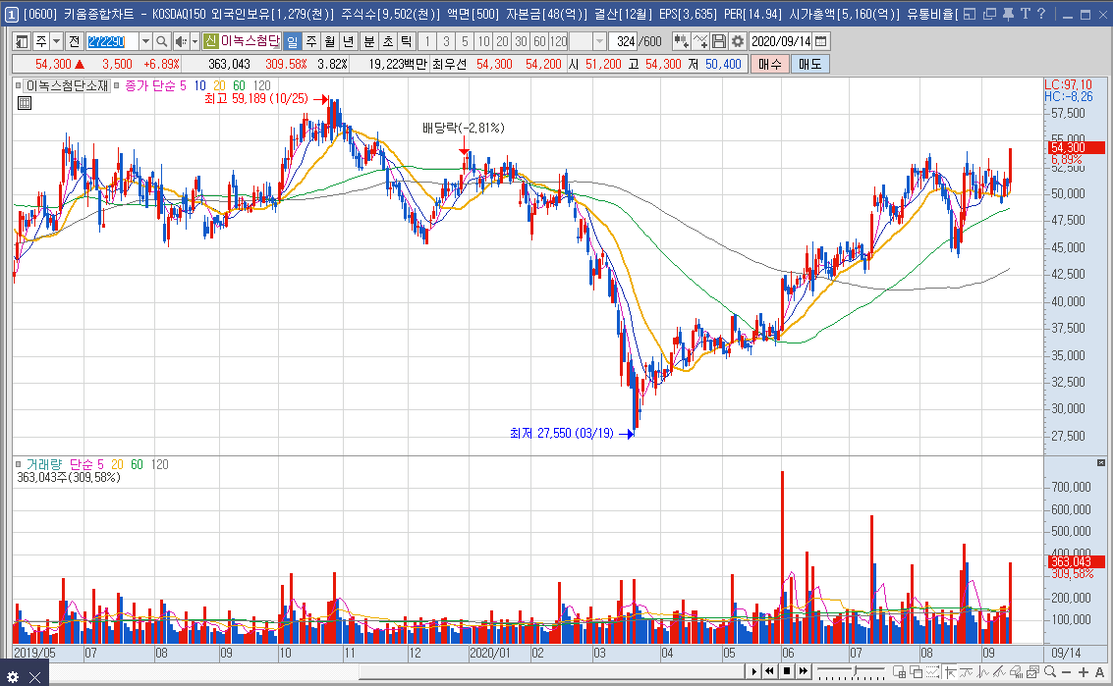This screenshot has height=686, width=1113.
Task: Click the replay speed slider handle
Action: pyautogui.click(x=856, y=671)
